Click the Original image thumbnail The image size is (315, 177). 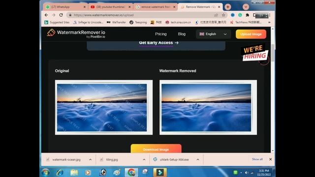(104, 107)
